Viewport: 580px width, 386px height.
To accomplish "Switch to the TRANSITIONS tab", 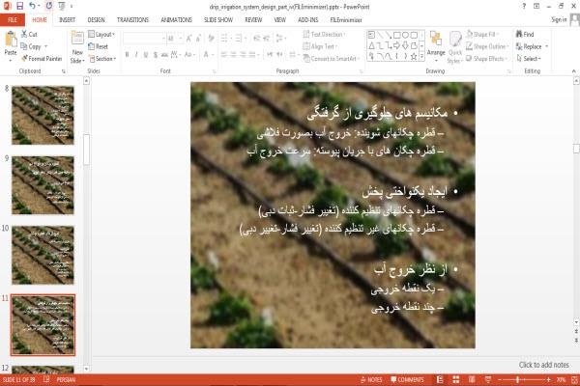I will tap(132, 20).
